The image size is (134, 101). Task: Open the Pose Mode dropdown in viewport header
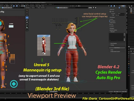[x=32, y=6]
